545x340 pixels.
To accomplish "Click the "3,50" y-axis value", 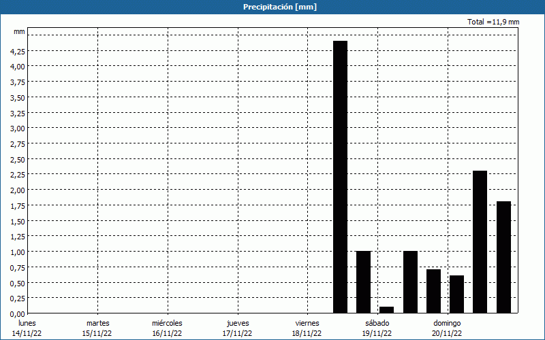I will click(18, 98).
